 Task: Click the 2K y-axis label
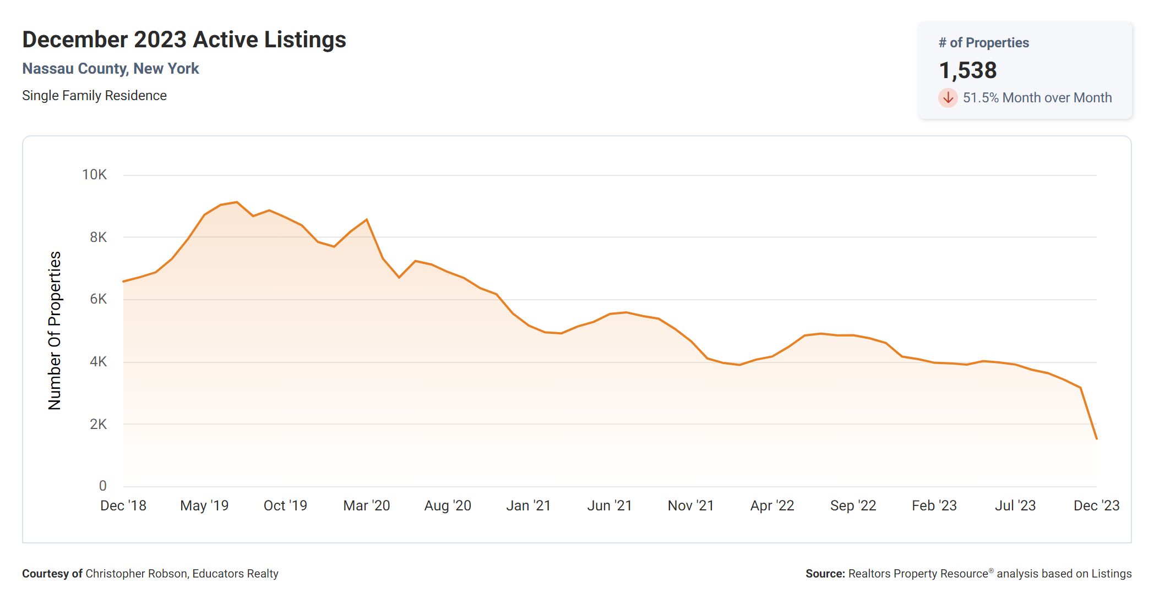click(98, 425)
